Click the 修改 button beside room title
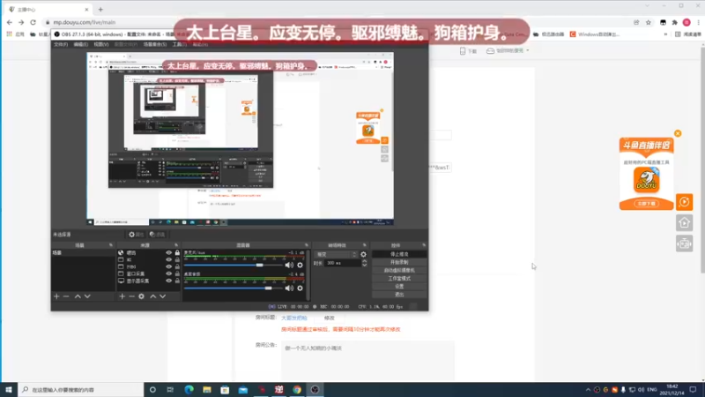This screenshot has height=397, width=705. [x=329, y=318]
